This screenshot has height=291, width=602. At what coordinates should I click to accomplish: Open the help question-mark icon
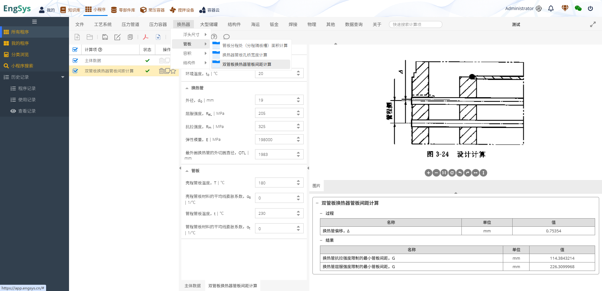pos(214,37)
